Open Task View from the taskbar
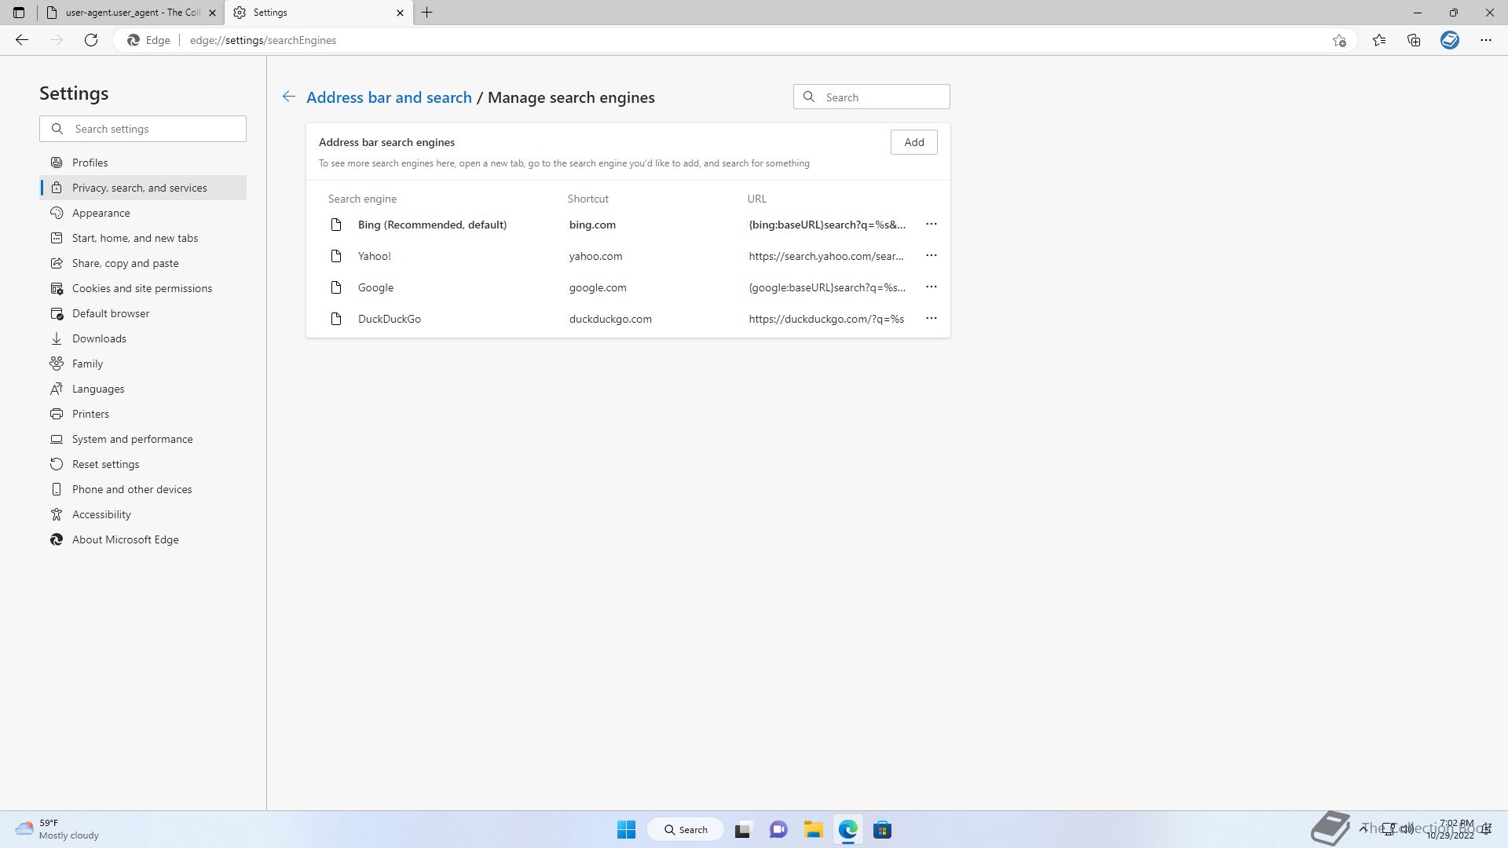1508x848 pixels. point(743,830)
